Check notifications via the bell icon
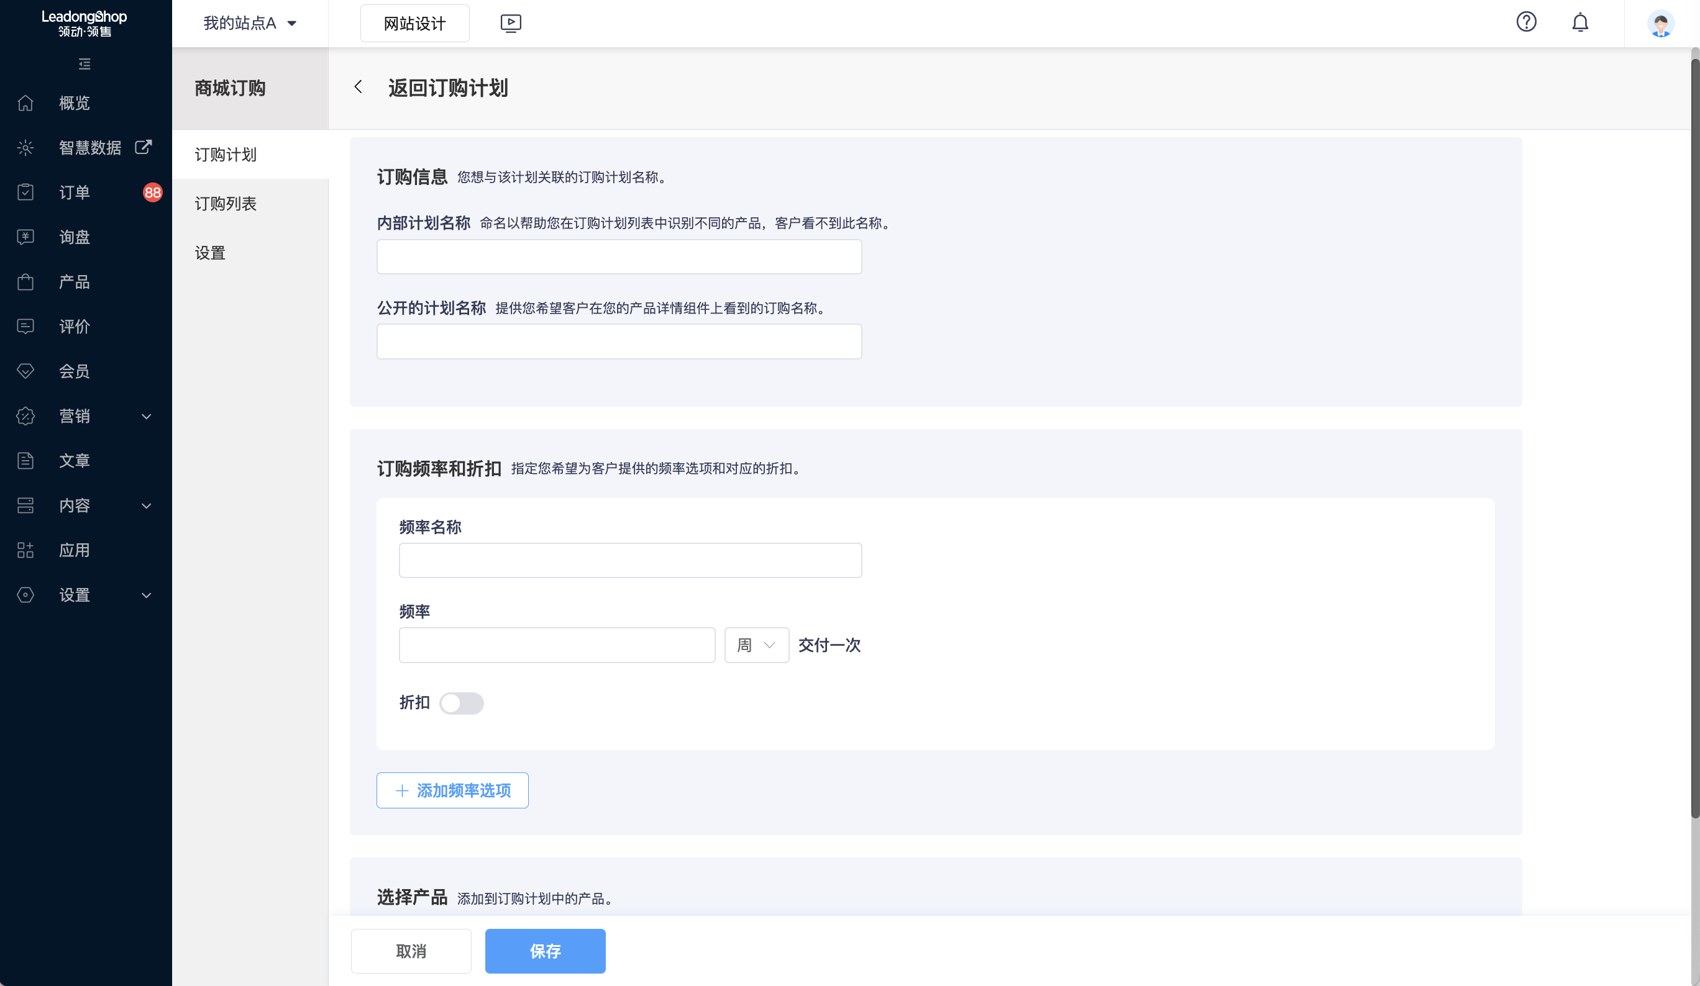This screenshot has height=986, width=1700. point(1581,22)
